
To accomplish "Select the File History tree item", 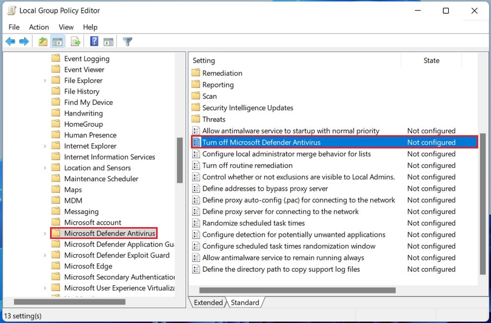I will pos(82,91).
